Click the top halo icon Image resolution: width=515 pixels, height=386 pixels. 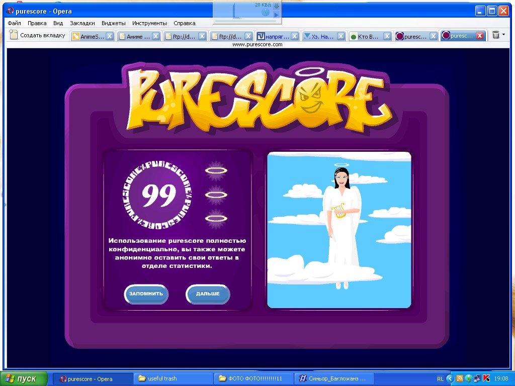tap(216, 171)
